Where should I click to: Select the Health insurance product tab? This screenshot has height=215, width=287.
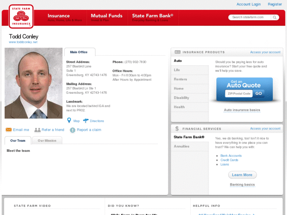coord(190,107)
